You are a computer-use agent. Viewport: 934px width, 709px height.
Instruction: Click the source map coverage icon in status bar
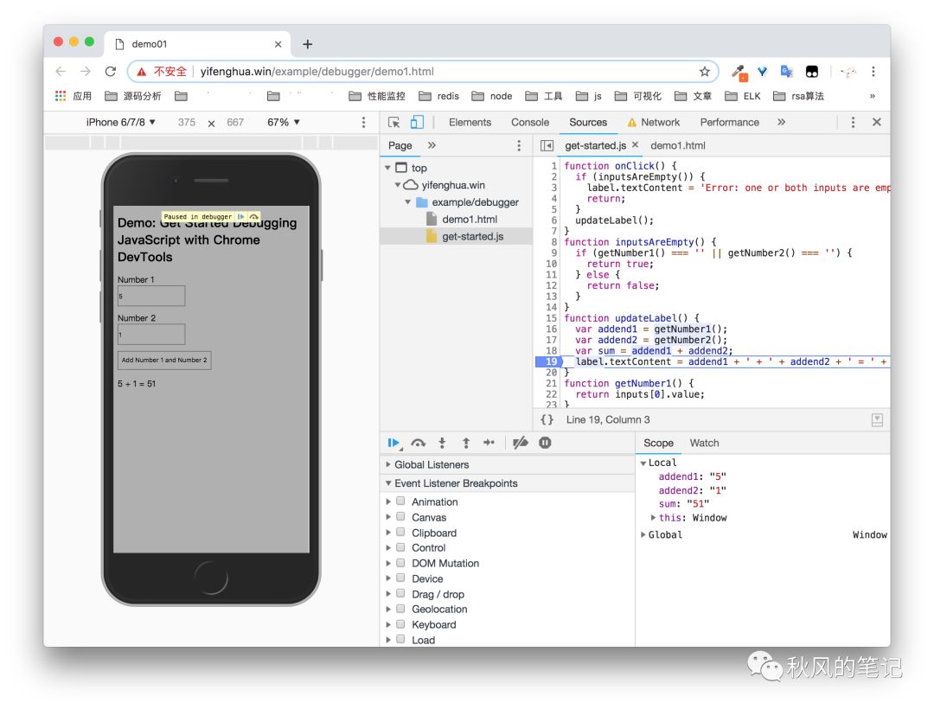pos(877,419)
